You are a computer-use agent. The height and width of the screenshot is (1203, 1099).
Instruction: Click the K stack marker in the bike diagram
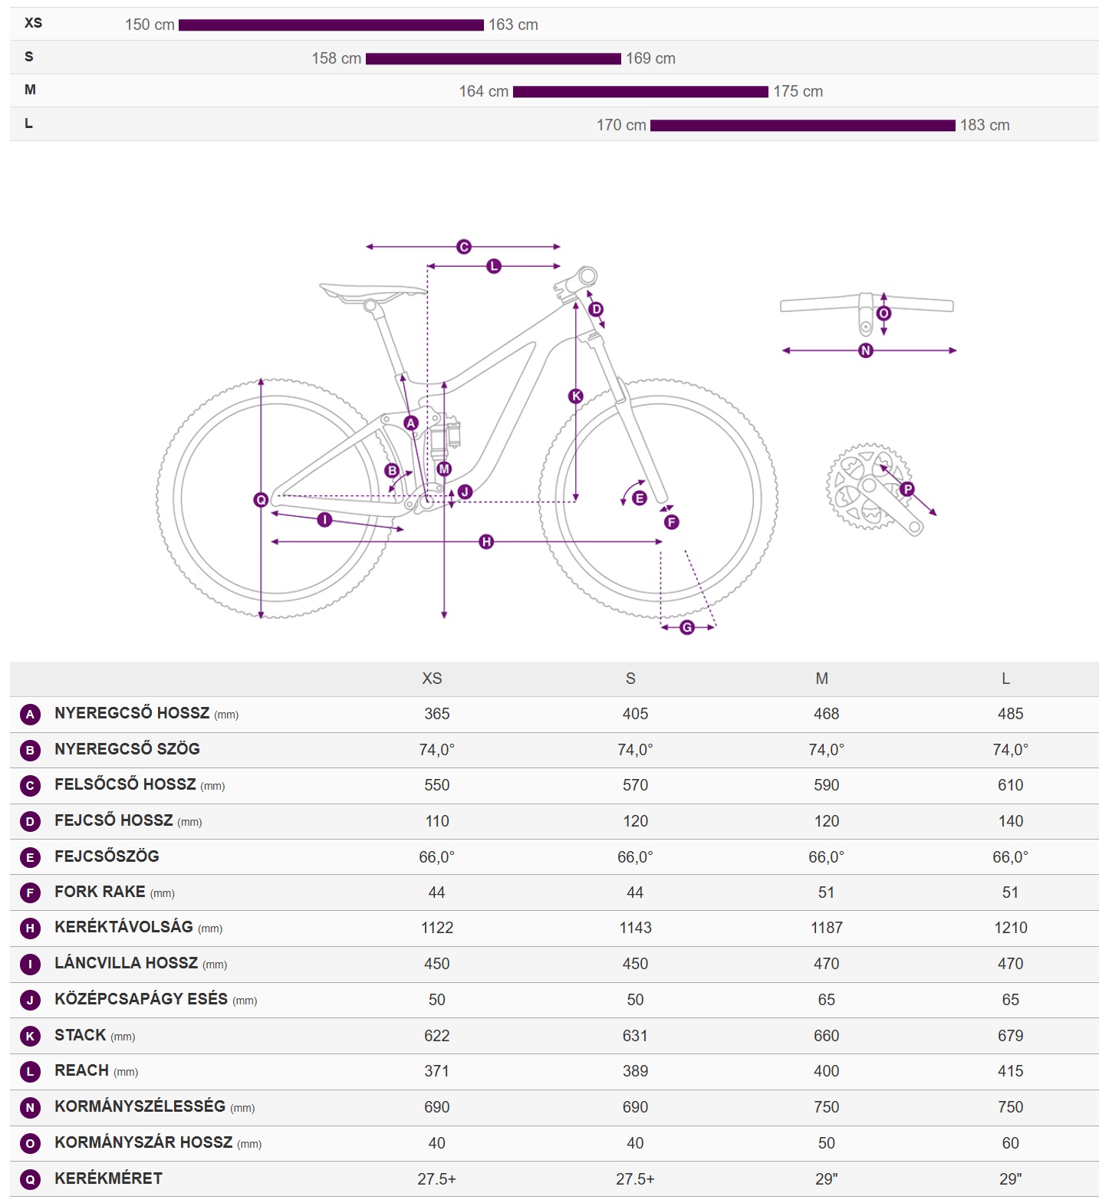coord(575,396)
